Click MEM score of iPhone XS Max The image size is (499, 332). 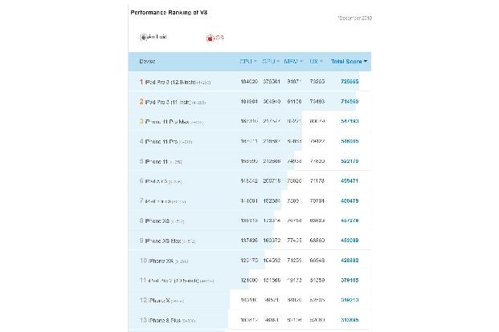pos(294,241)
